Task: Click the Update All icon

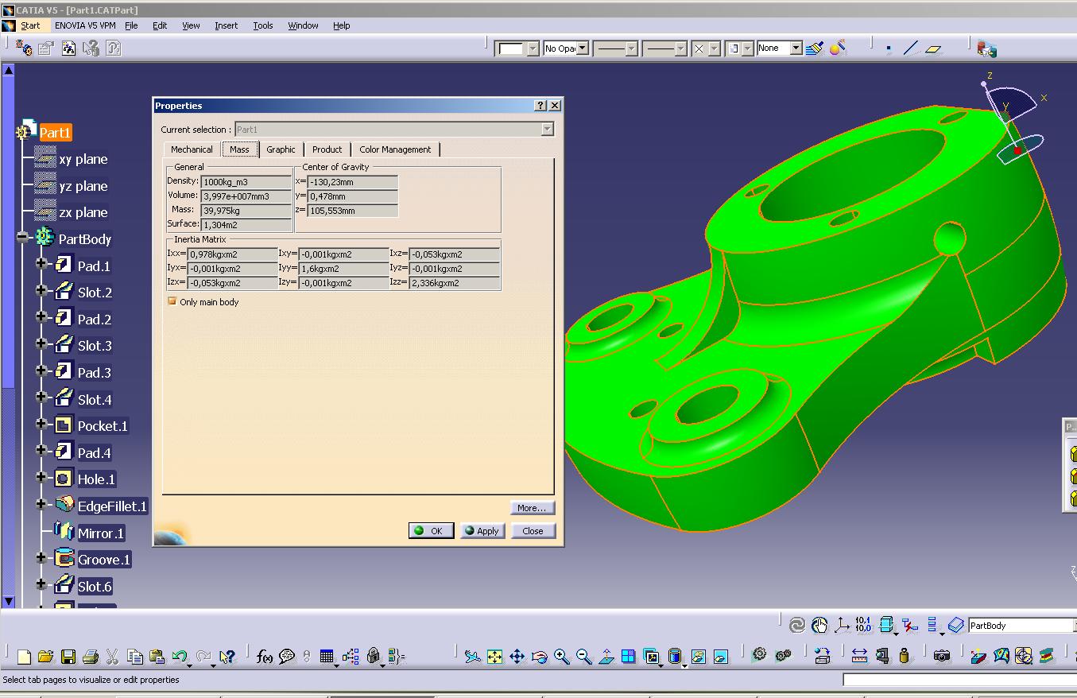Action: (x=796, y=625)
